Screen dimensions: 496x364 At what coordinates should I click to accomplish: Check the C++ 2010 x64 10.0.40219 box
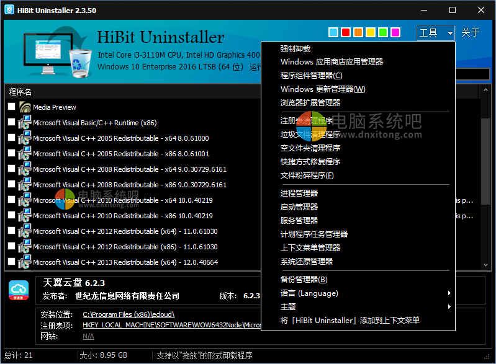pos(11,200)
